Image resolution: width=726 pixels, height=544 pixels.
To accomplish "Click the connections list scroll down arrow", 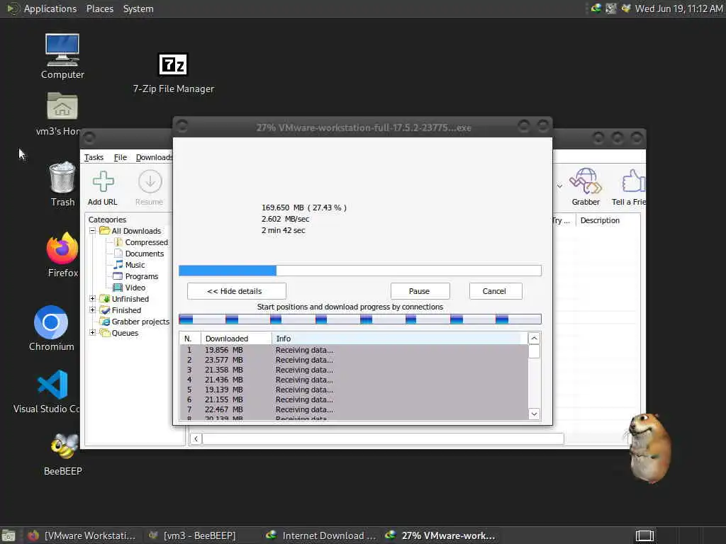I will tap(534, 414).
